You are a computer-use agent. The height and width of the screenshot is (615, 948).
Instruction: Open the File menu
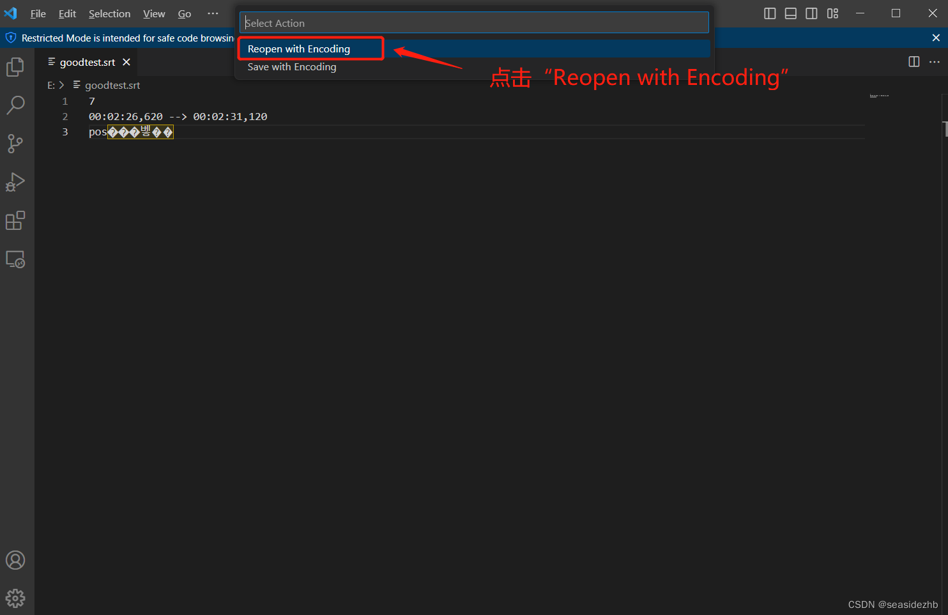(x=38, y=13)
